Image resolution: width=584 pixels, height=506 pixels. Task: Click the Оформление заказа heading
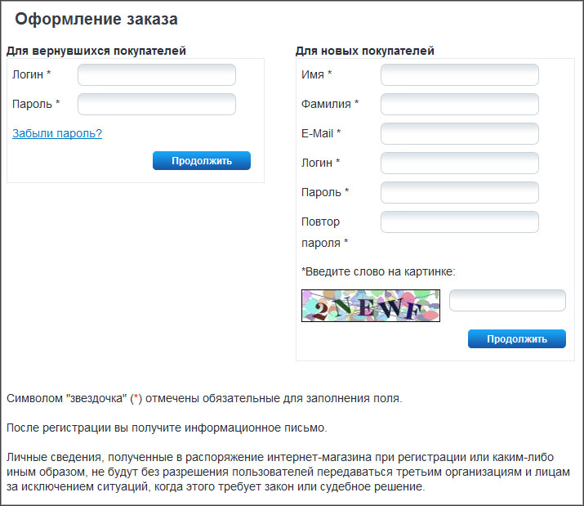pyautogui.click(x=96, y=19)
